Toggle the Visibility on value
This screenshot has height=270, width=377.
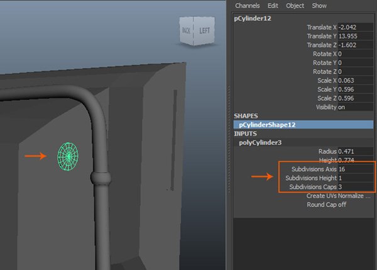(x=356, y=107)
